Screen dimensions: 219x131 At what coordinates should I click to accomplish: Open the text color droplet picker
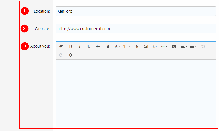pos(108,46)
